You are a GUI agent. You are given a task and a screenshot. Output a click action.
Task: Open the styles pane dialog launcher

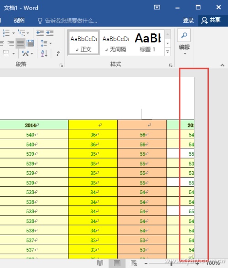pos(171,65)
